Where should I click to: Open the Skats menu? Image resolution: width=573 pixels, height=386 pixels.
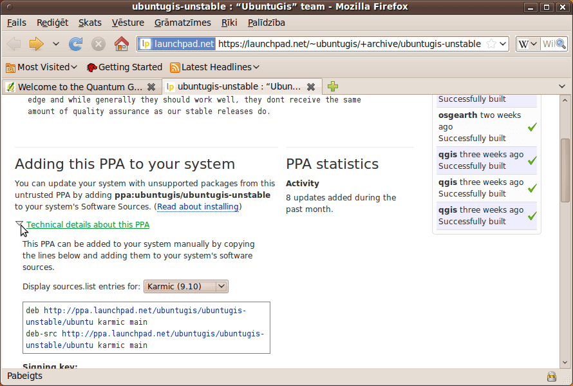click(x=90, y=23)
